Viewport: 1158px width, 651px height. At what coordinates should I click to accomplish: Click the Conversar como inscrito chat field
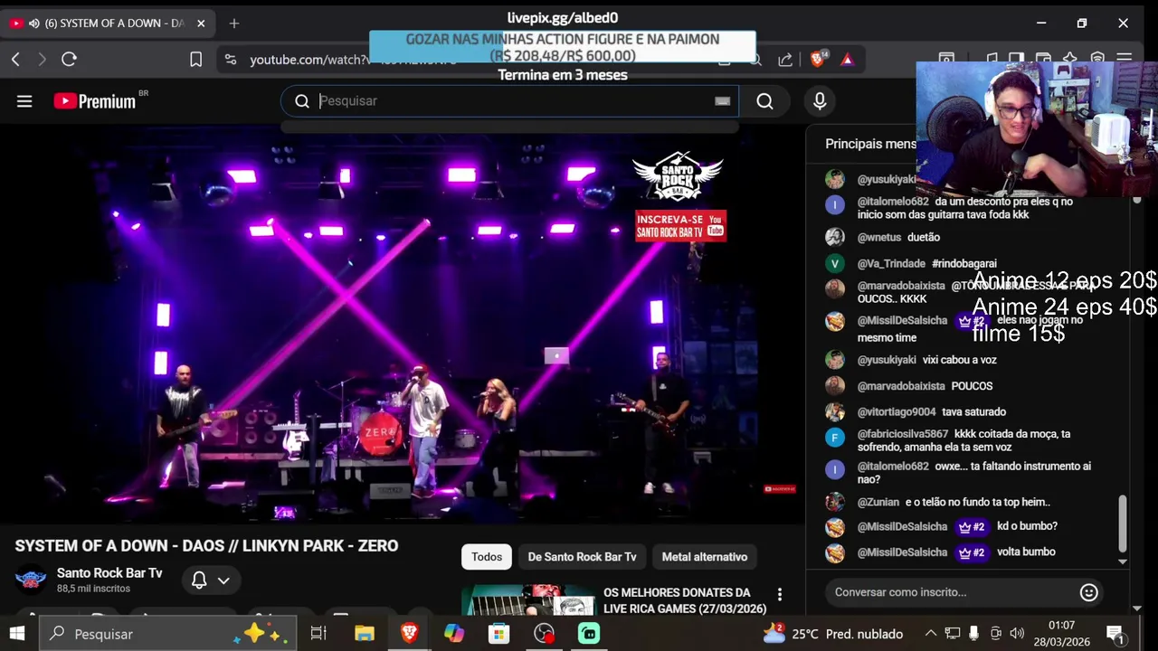point(950,592)
